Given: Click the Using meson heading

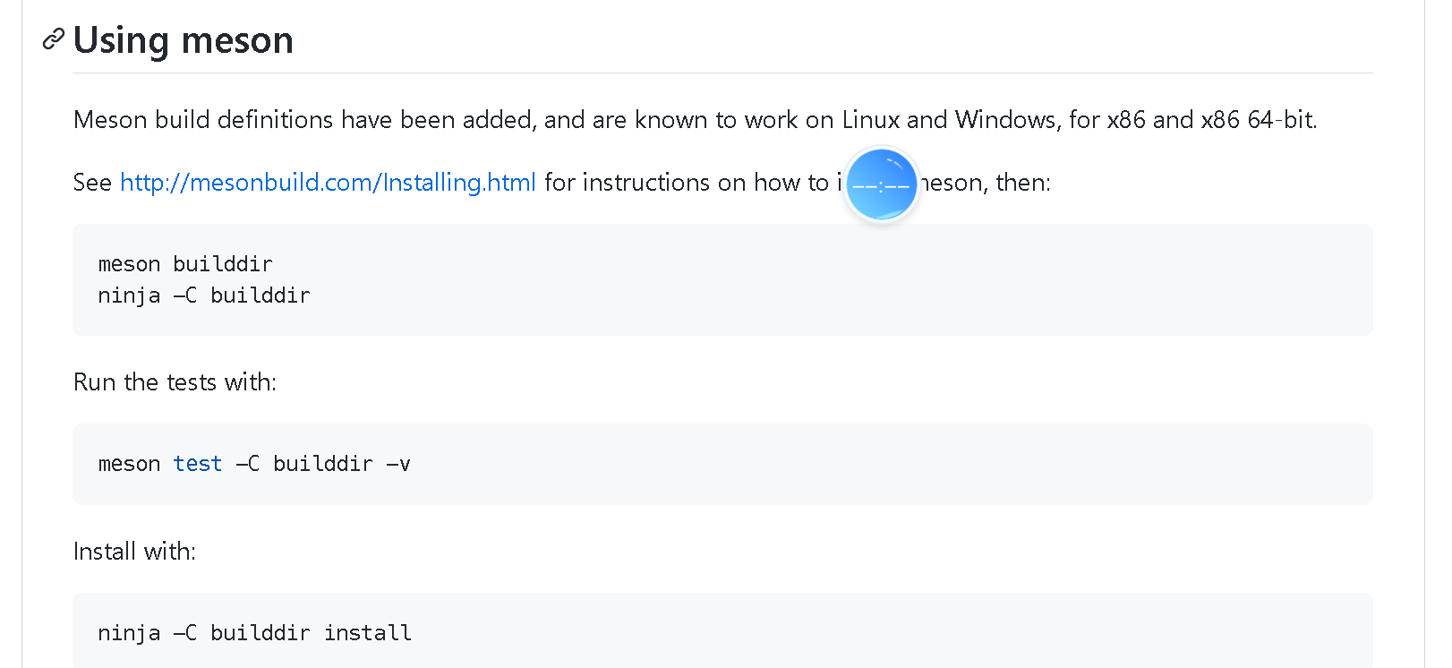Looking at the screenshot, I should (x=184, y=40).
